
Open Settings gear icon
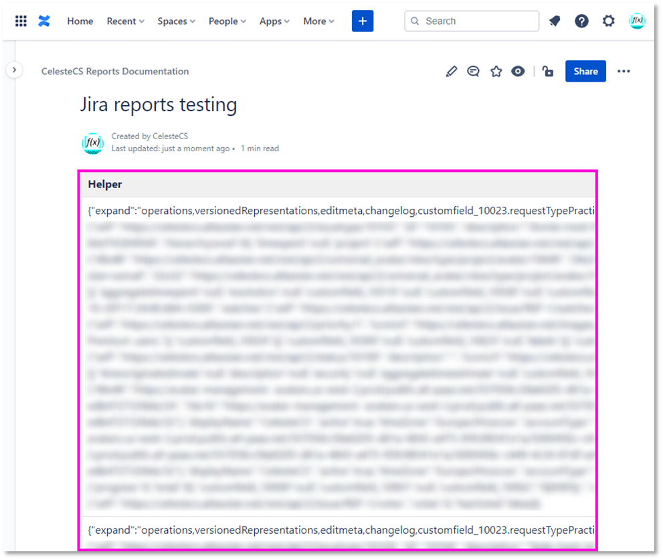click(x=608, y=21)
